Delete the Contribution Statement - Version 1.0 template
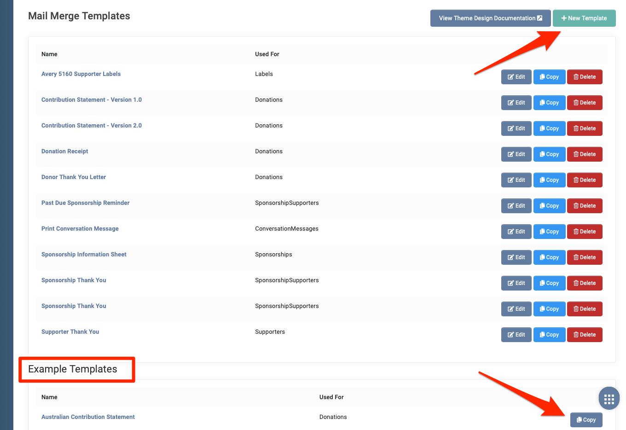626x430 pixels. [x=585, y=103]
